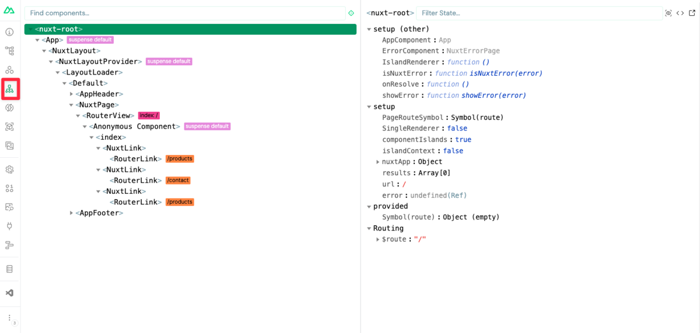Click the AppComponent App row
The height and width of the screenshot is (333, 700).
416,40
